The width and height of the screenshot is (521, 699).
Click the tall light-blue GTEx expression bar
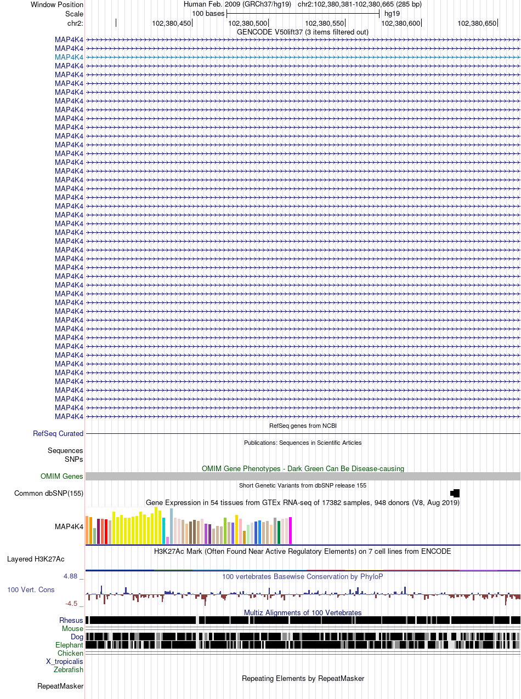tap(172, 526)
